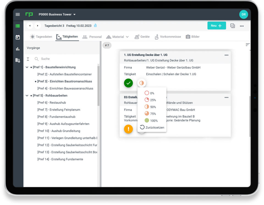Open the filter lines icon
The width and height of the screenshot is (264, 205).
(x=248, y=45)
